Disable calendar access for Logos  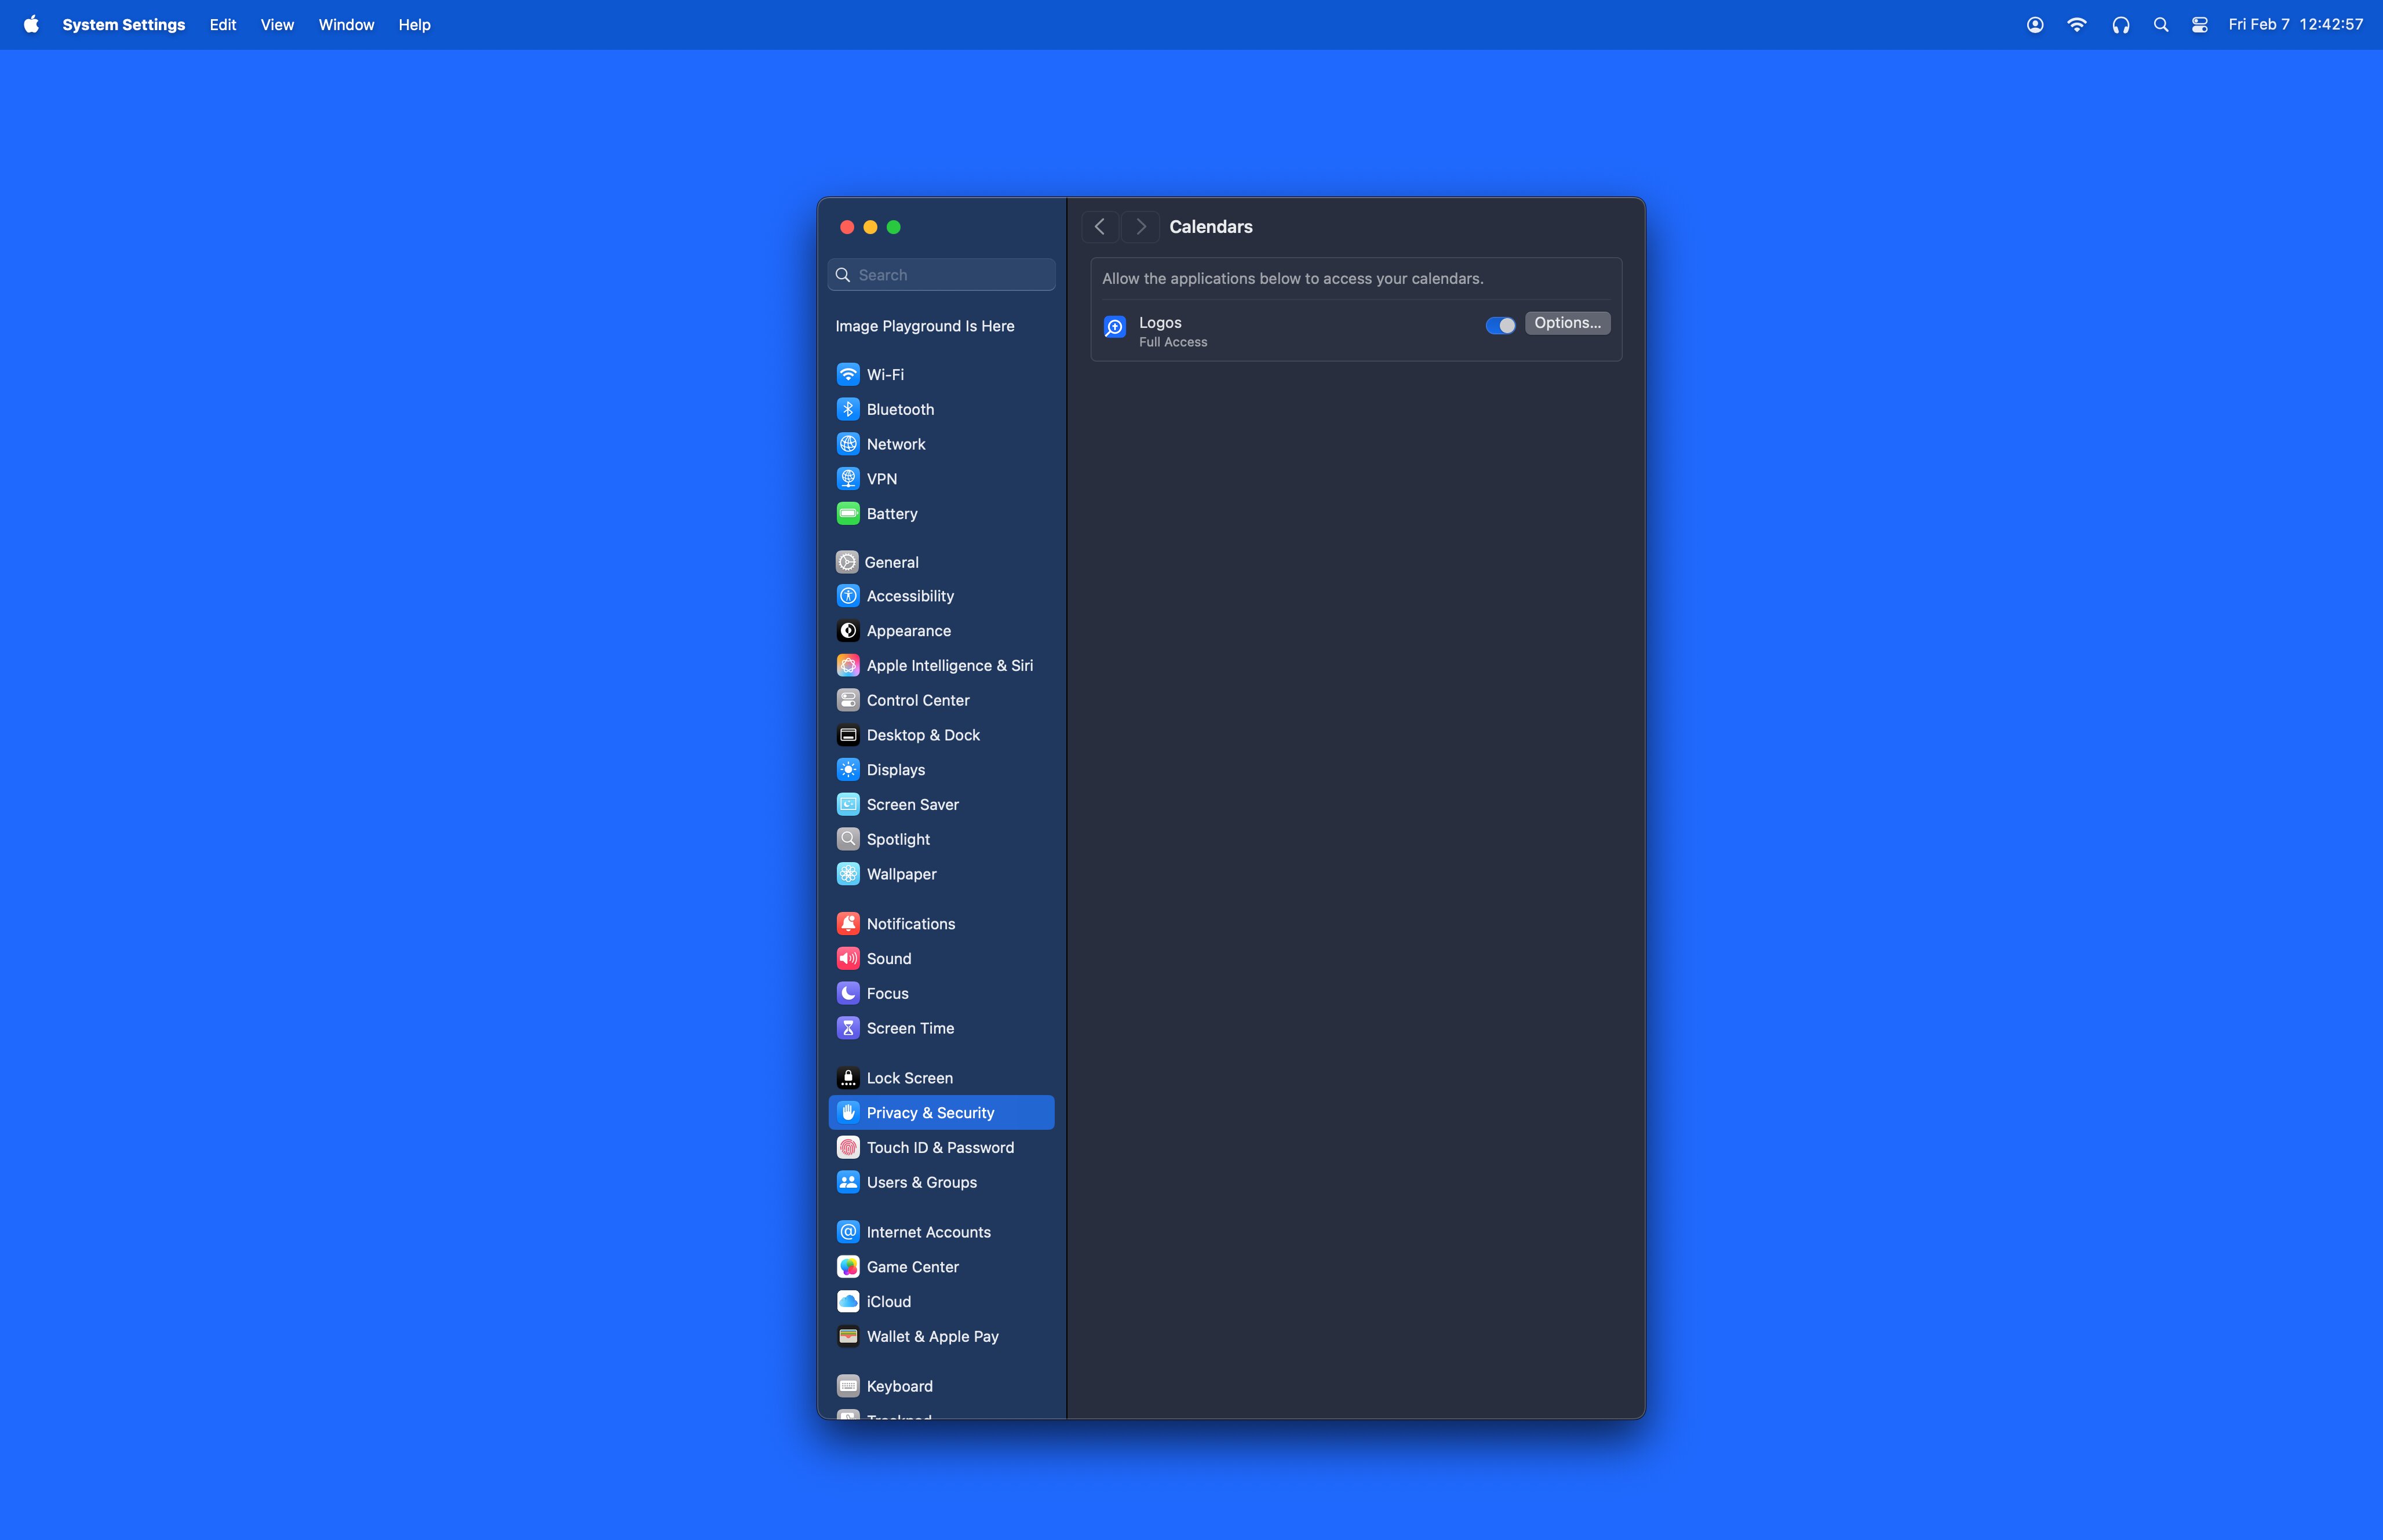click(x=1500, y=325)
